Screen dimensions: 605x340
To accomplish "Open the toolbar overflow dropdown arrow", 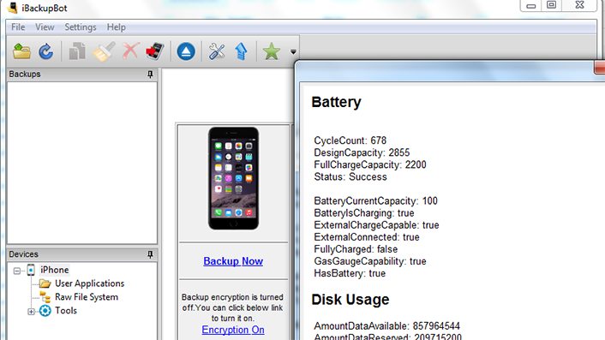I will click(293, 51).
